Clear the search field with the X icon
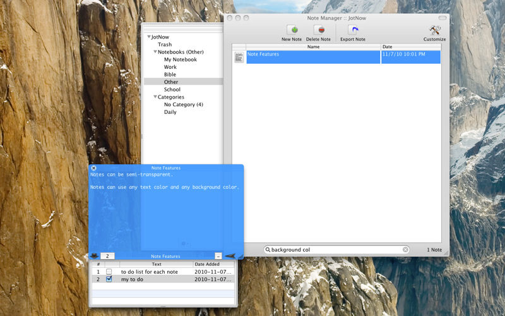 (406, 250)
